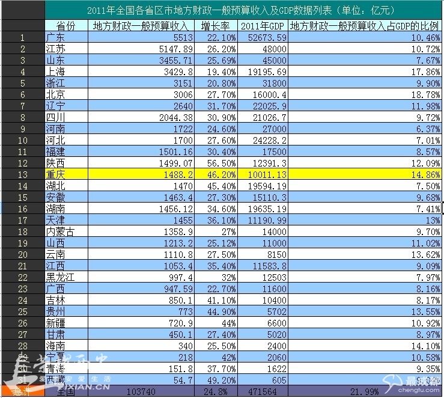Click the 贵州 province cell
This screenshot has height=398, width=444.
coord(67,311)
